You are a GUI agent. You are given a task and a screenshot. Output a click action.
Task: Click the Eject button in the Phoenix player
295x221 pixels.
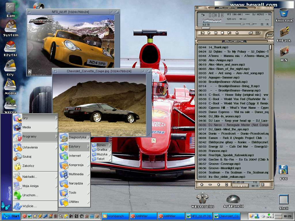coord(237,33)
